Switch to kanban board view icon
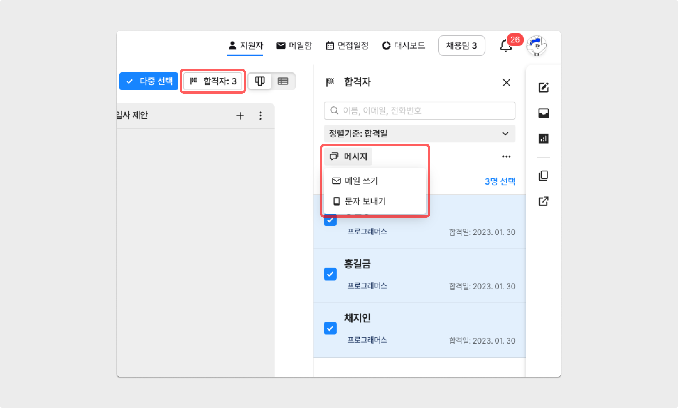Image resolution: width=678 pixels, height=408 pixels. [x=260, y=81]
